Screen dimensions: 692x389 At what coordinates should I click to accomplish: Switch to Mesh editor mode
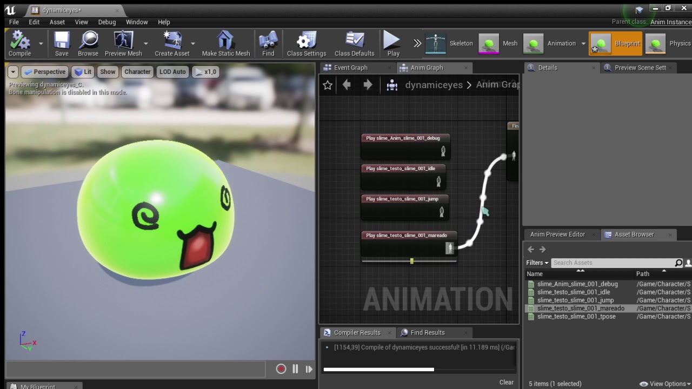498,44
